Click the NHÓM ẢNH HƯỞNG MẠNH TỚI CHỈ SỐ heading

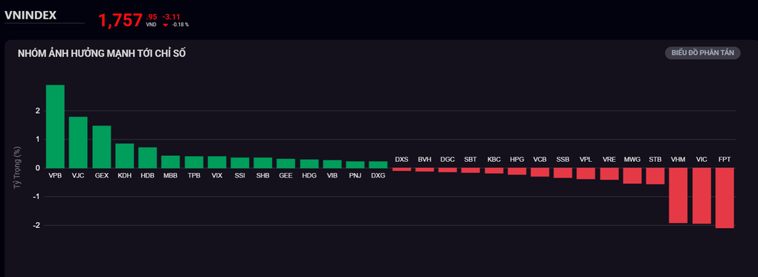[x=102, y=53]
